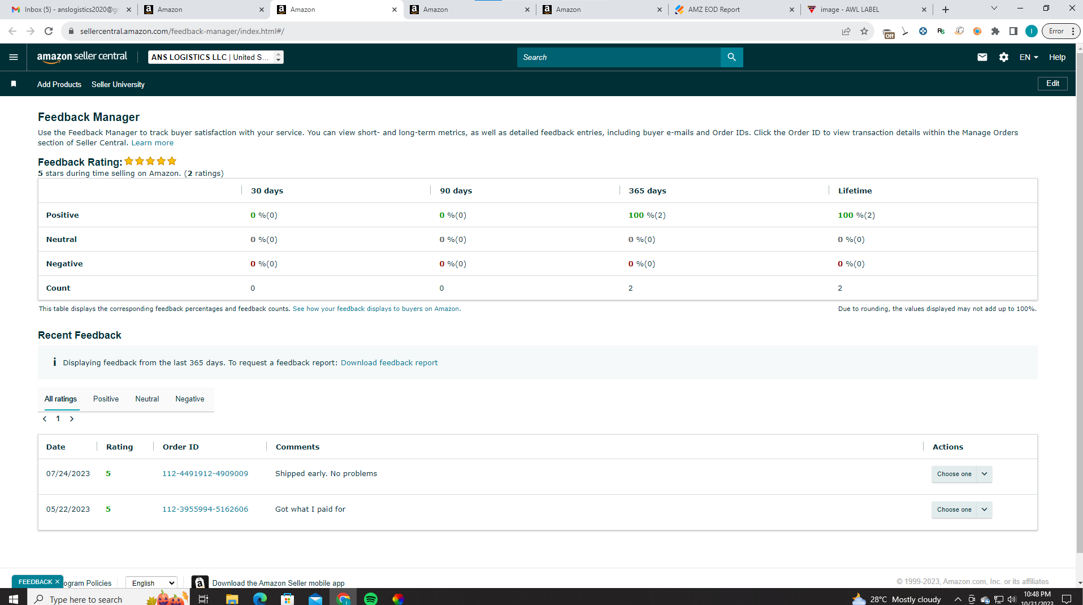Switch to the AMZ EOD Report tab
The image size is (1083, 605).
pyautogui.click(x=734, y=10)
